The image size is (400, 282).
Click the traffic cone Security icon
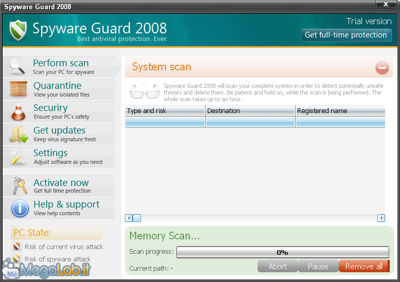tap(19, 111)
